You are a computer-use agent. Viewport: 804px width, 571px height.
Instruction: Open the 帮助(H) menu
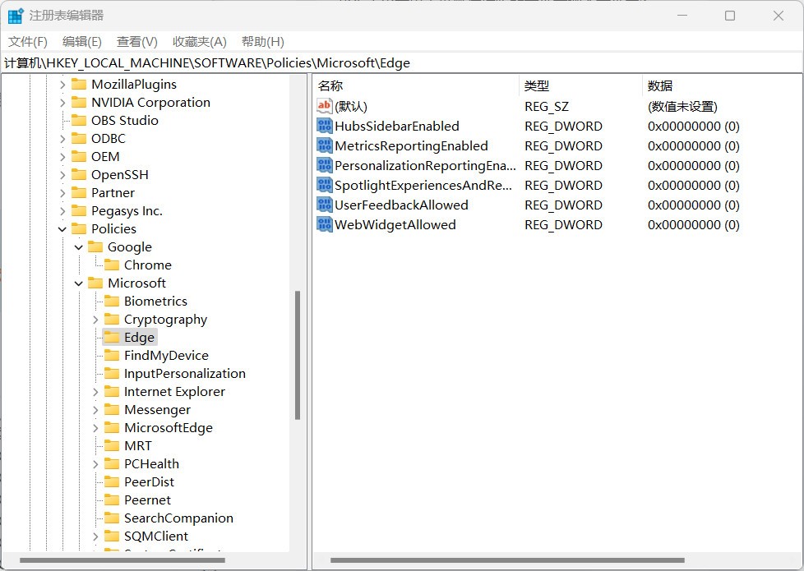tap(262, 42)
